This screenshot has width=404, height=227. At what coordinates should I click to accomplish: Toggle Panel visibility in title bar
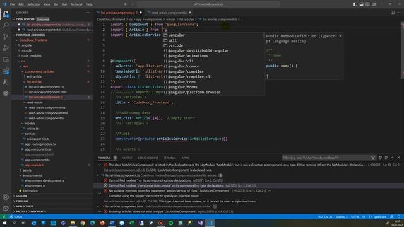pyautogui.click(x=362, y=4)
